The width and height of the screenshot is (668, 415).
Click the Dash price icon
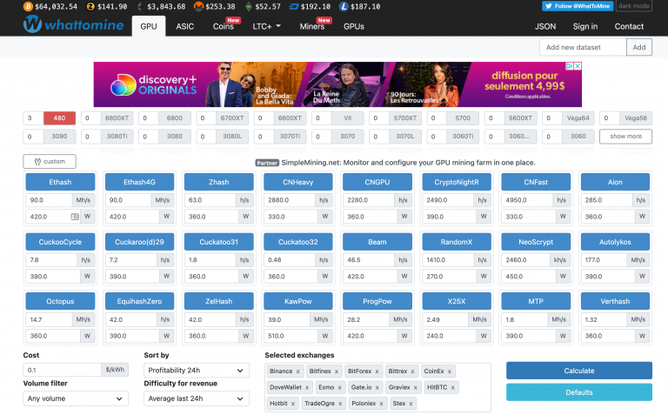pos(294,6)
